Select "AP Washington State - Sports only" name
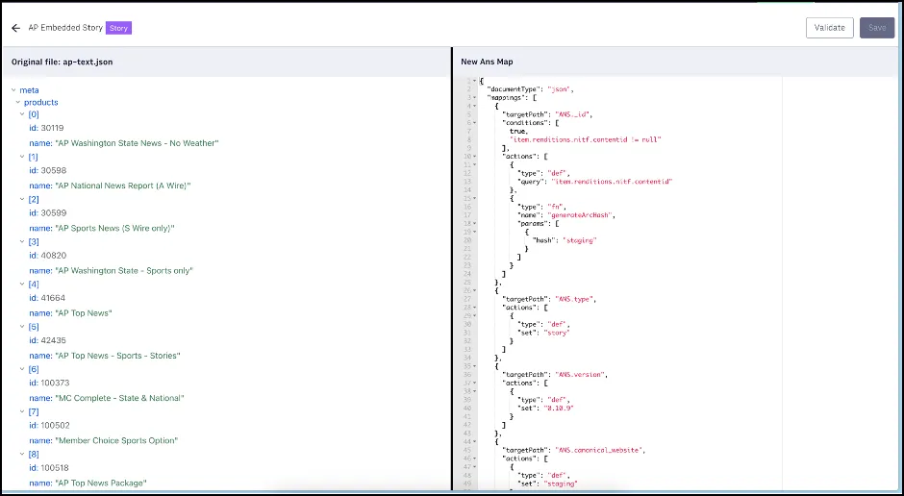The height and width of the screenshot is (496, 904). 124,270
